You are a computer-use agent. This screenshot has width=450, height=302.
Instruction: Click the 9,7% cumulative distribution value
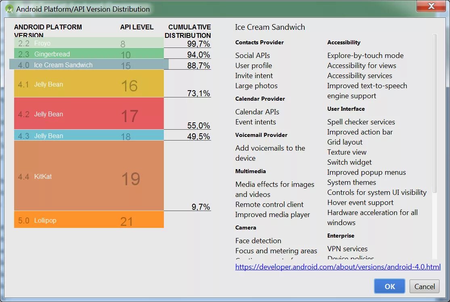201,207
